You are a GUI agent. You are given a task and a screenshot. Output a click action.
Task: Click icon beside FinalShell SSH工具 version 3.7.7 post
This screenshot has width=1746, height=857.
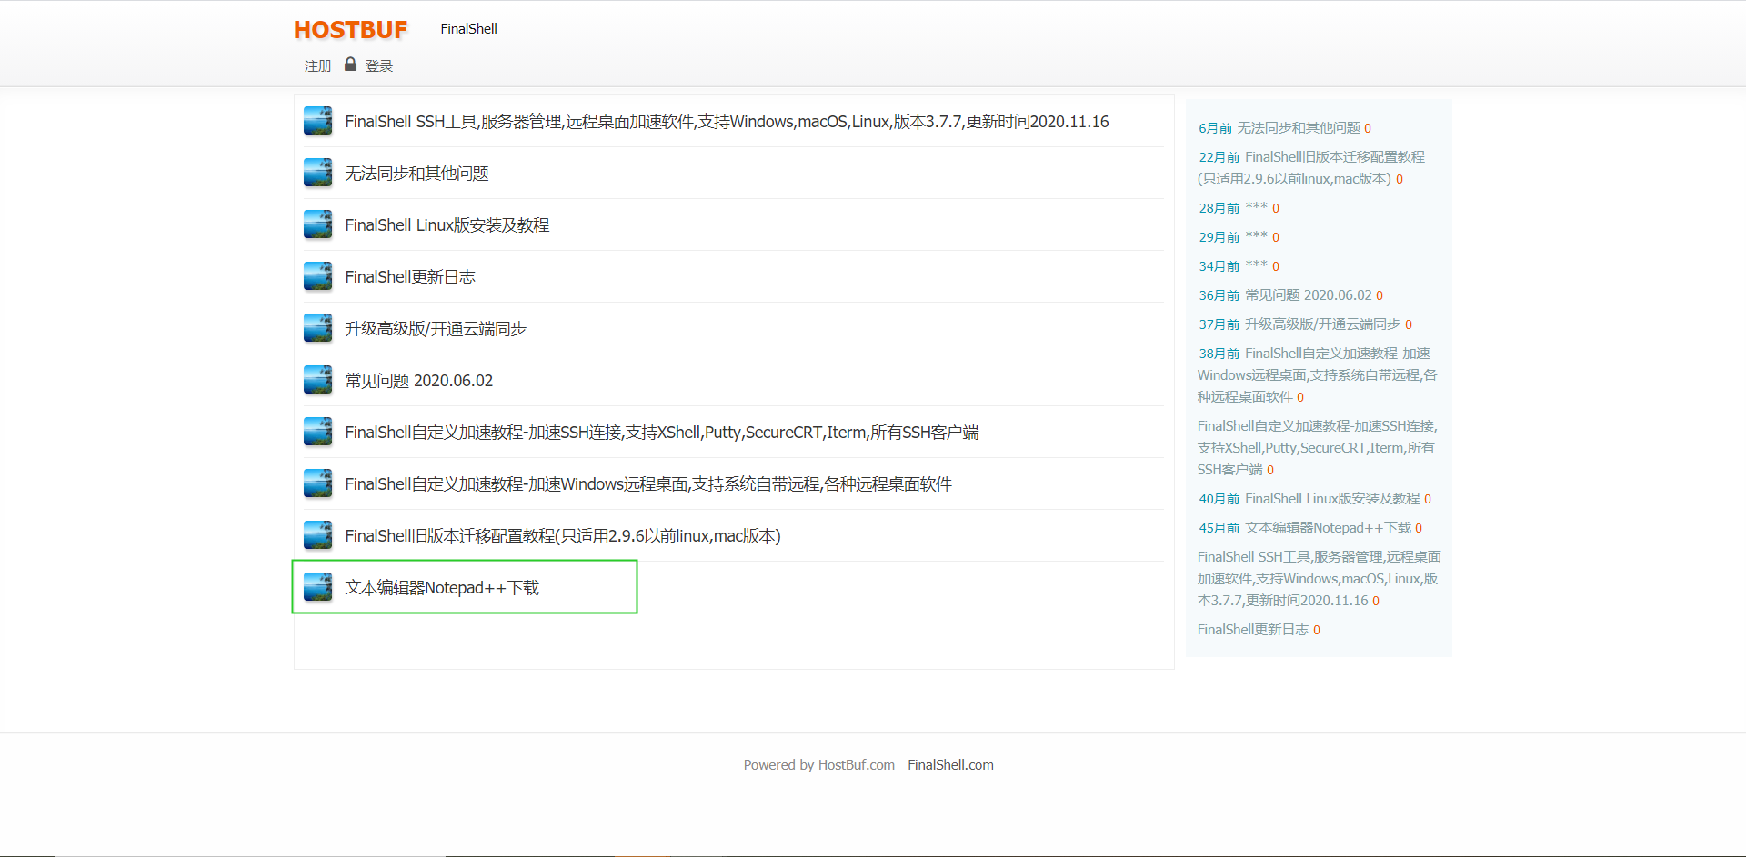click(317, 121)
